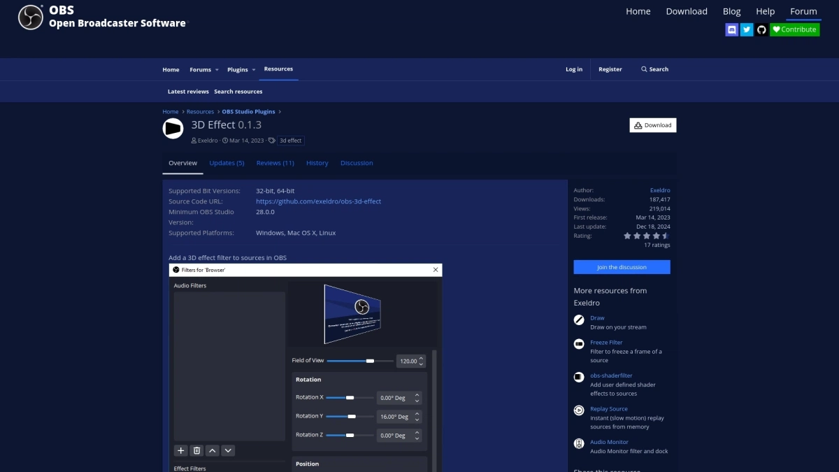The width and height of the screenshot is (839, 472).
Task: Expand the Forums dropdown menu
Action: tap(203, 69)
